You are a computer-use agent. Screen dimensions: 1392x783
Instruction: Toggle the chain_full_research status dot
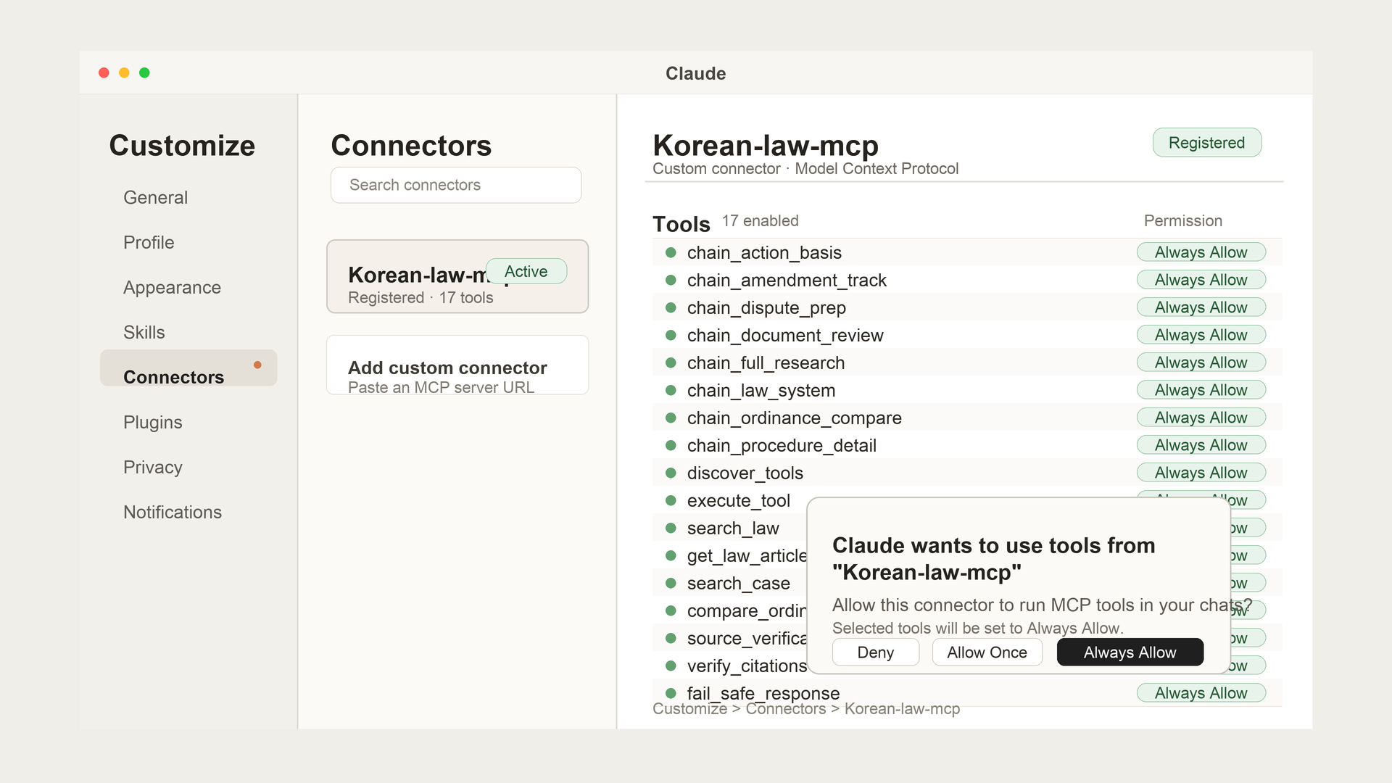(x=671, y=362)
